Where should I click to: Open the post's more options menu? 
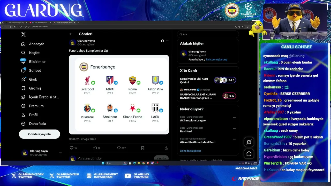pyautogui.click(x=167, y=41)
